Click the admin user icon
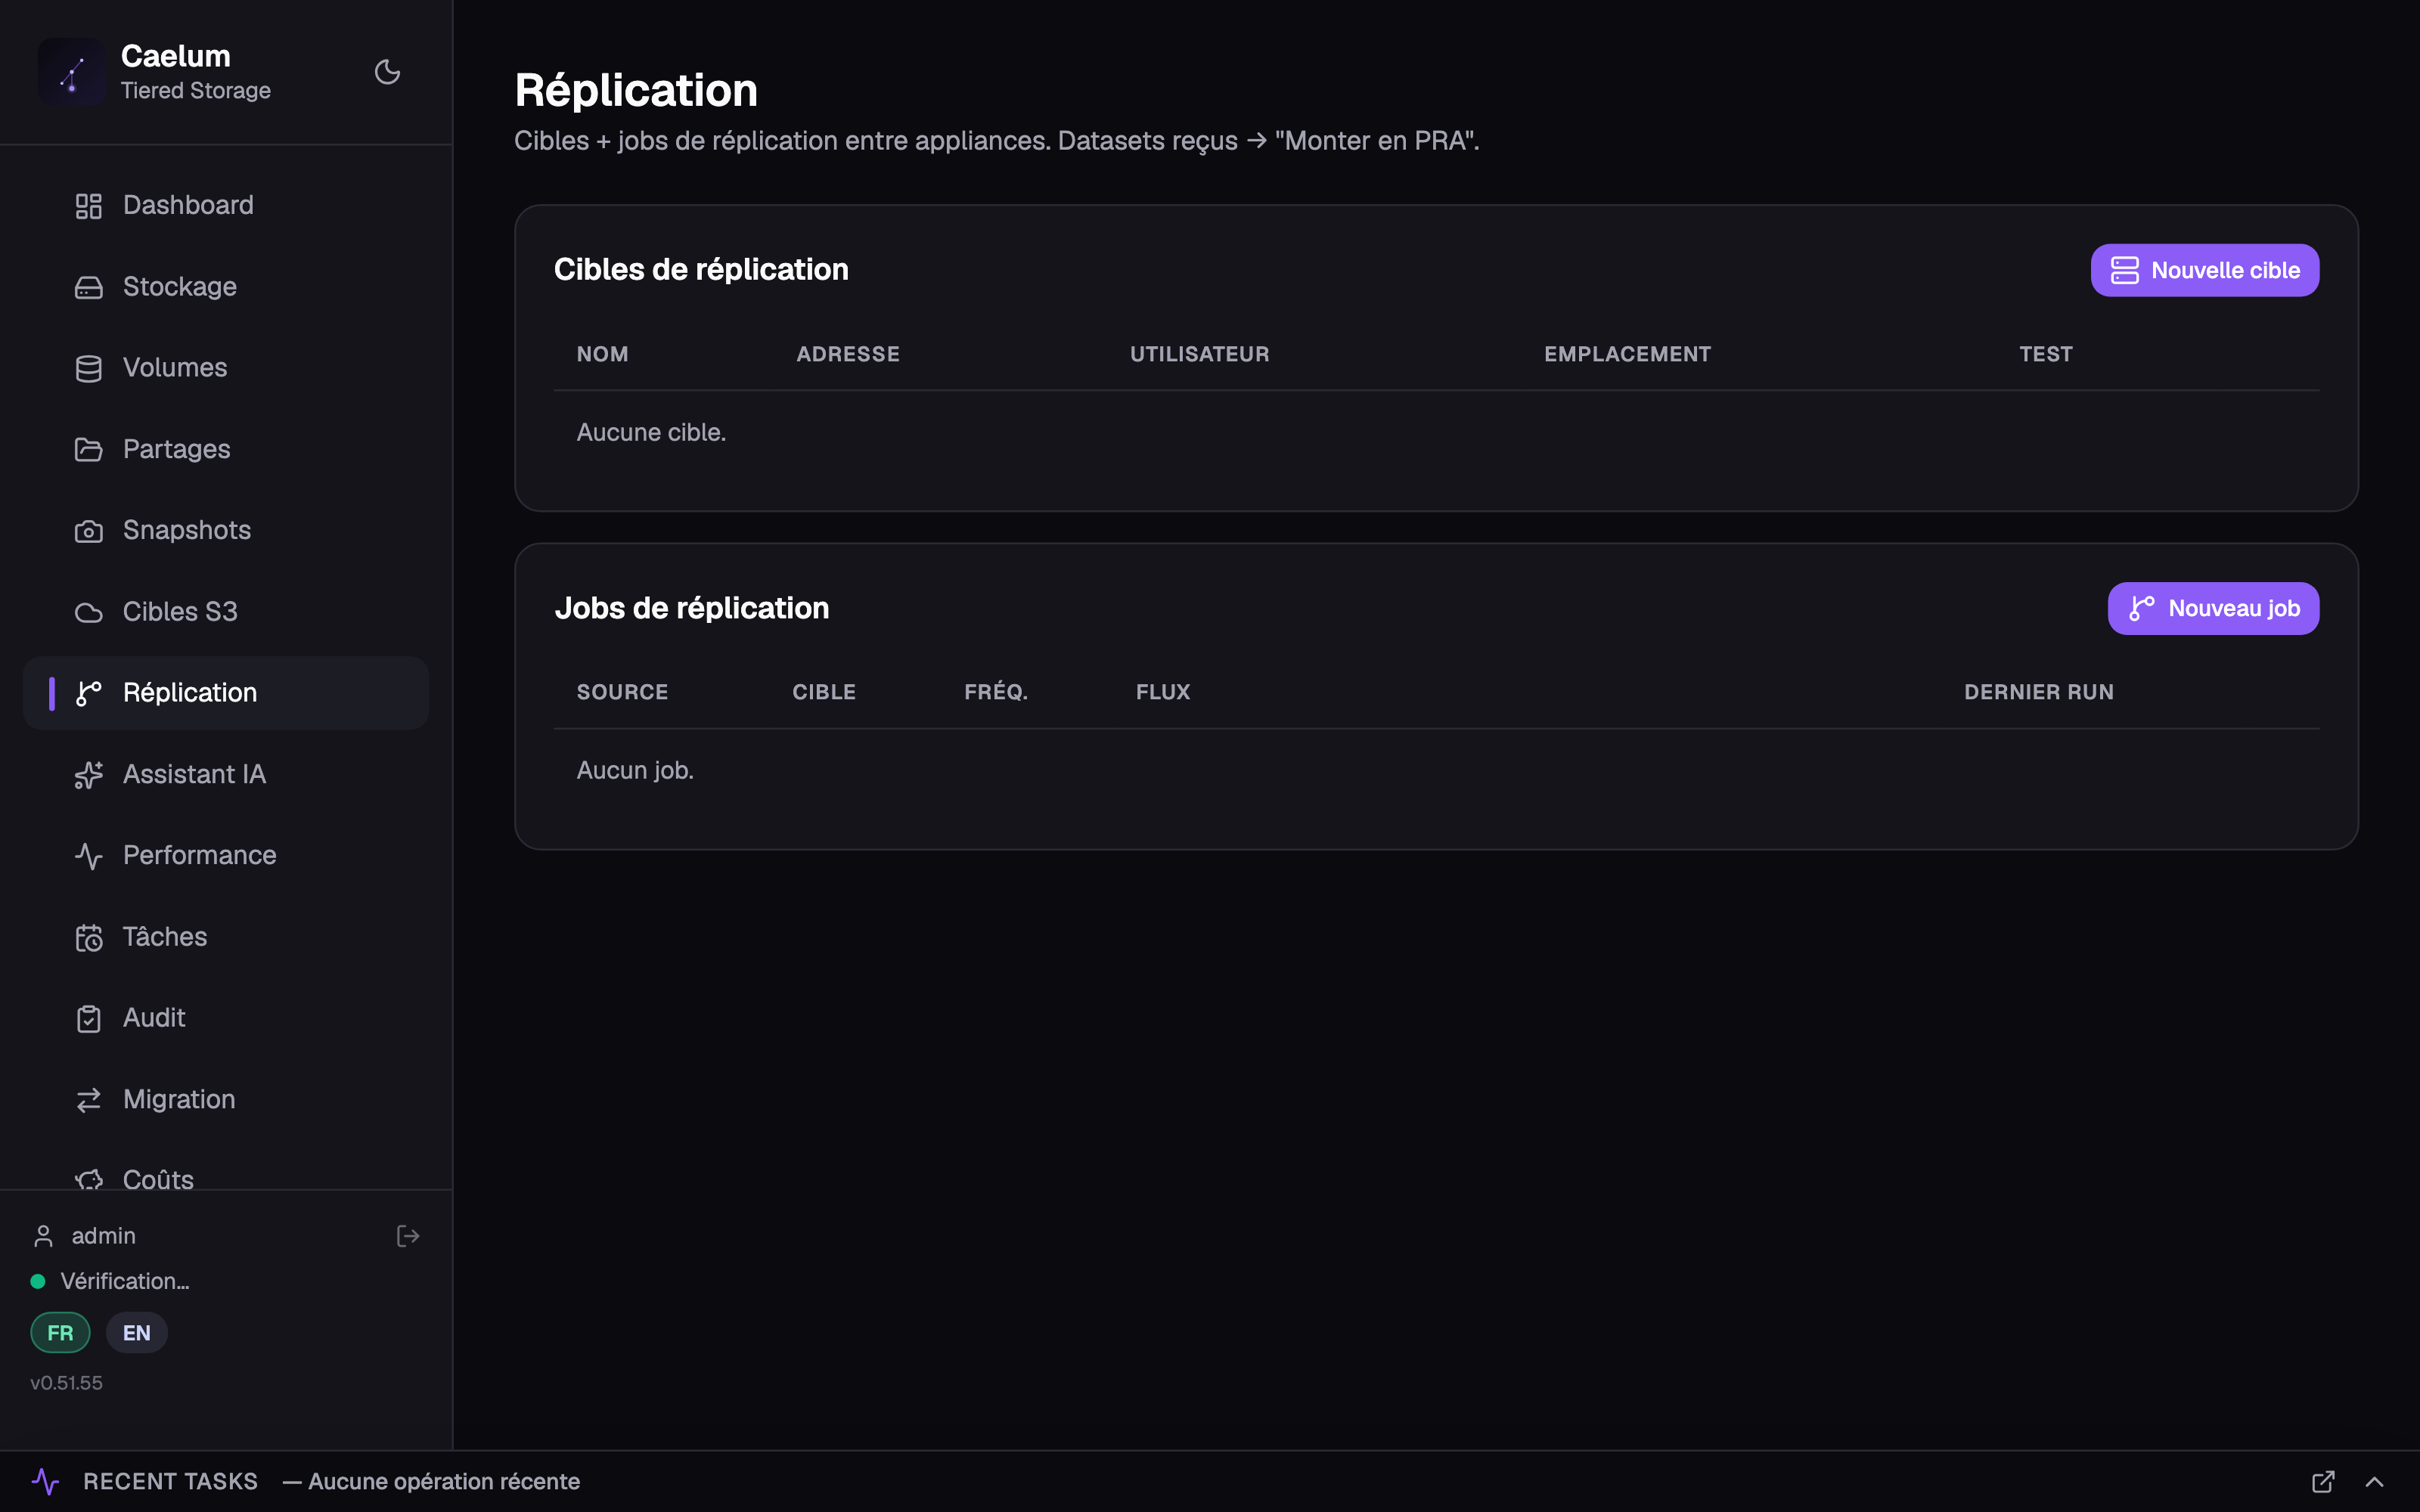2420x1512 pixels. click(43, 1236)
